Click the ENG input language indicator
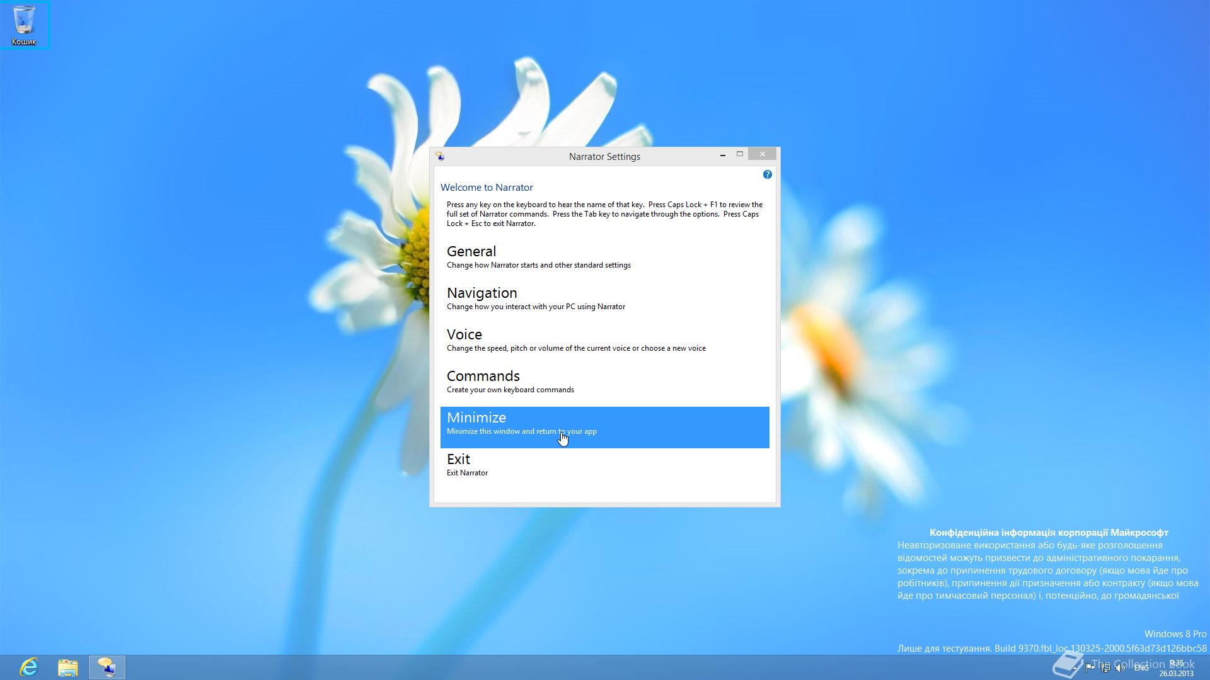 (1141, 668)
